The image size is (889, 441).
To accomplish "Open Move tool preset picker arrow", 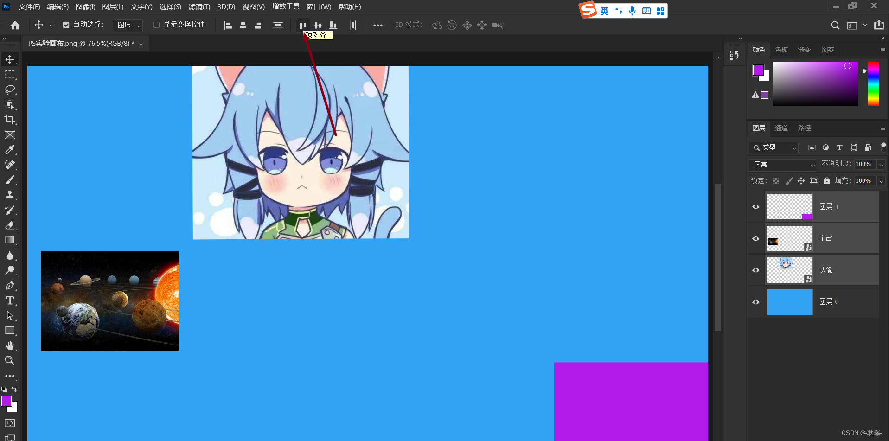I will coord(51,25).
